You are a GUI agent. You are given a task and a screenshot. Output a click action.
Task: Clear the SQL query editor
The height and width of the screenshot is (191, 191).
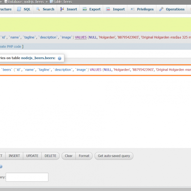pyautogui.click(x=68, y=156)
